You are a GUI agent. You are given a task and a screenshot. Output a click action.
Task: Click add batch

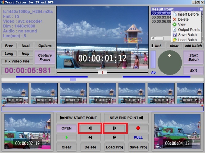pos(193,46)
